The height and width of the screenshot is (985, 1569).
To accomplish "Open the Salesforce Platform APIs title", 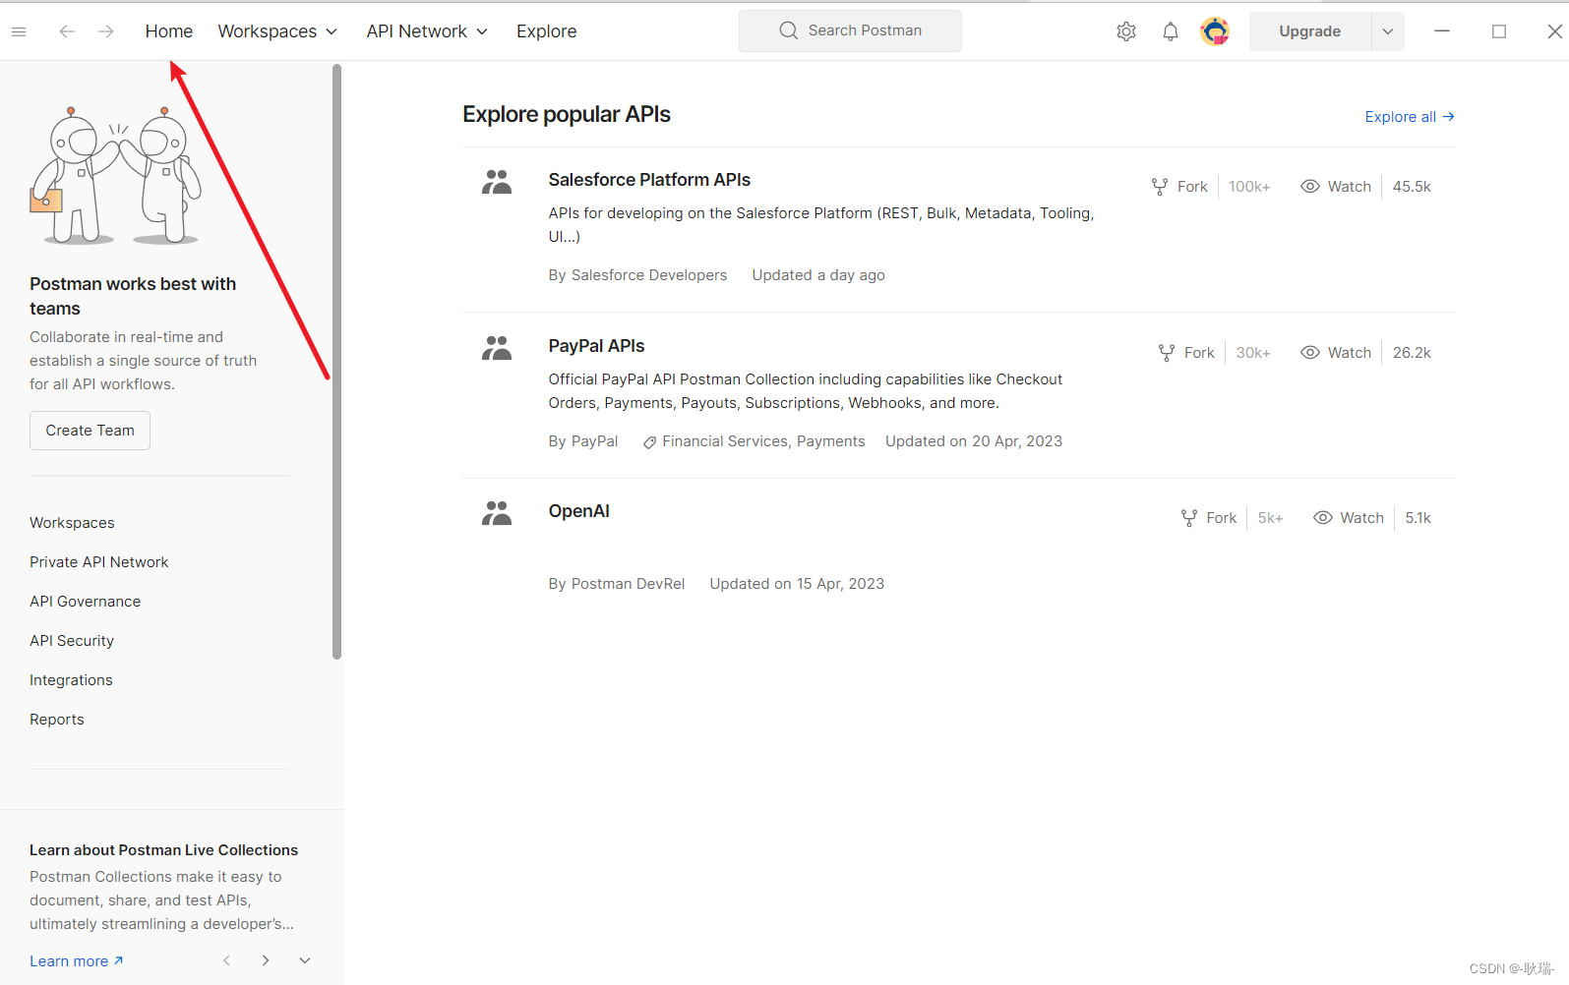I will click(x=649, y=180).
